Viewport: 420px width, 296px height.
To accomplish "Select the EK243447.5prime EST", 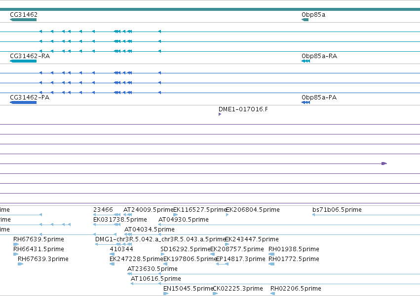I will [227, 244].
